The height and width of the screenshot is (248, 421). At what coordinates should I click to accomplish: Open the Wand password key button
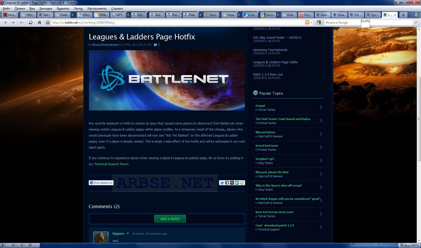22,22
